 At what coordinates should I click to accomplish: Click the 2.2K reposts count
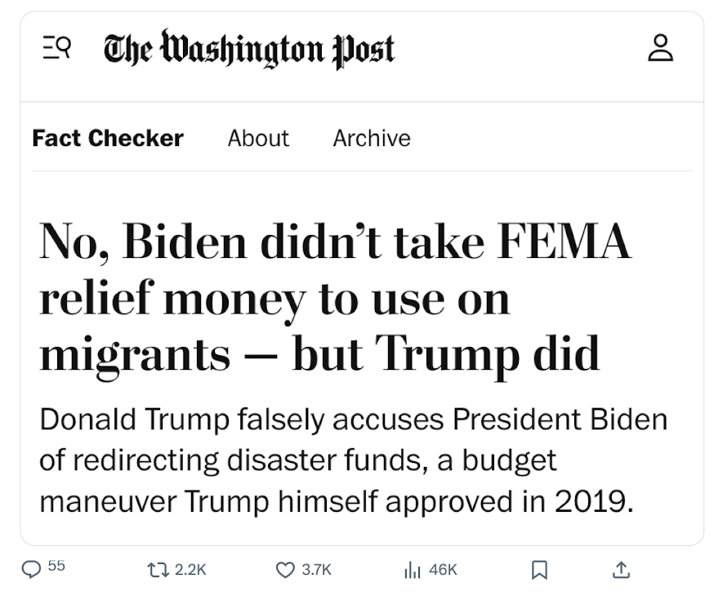coord(191,570)
